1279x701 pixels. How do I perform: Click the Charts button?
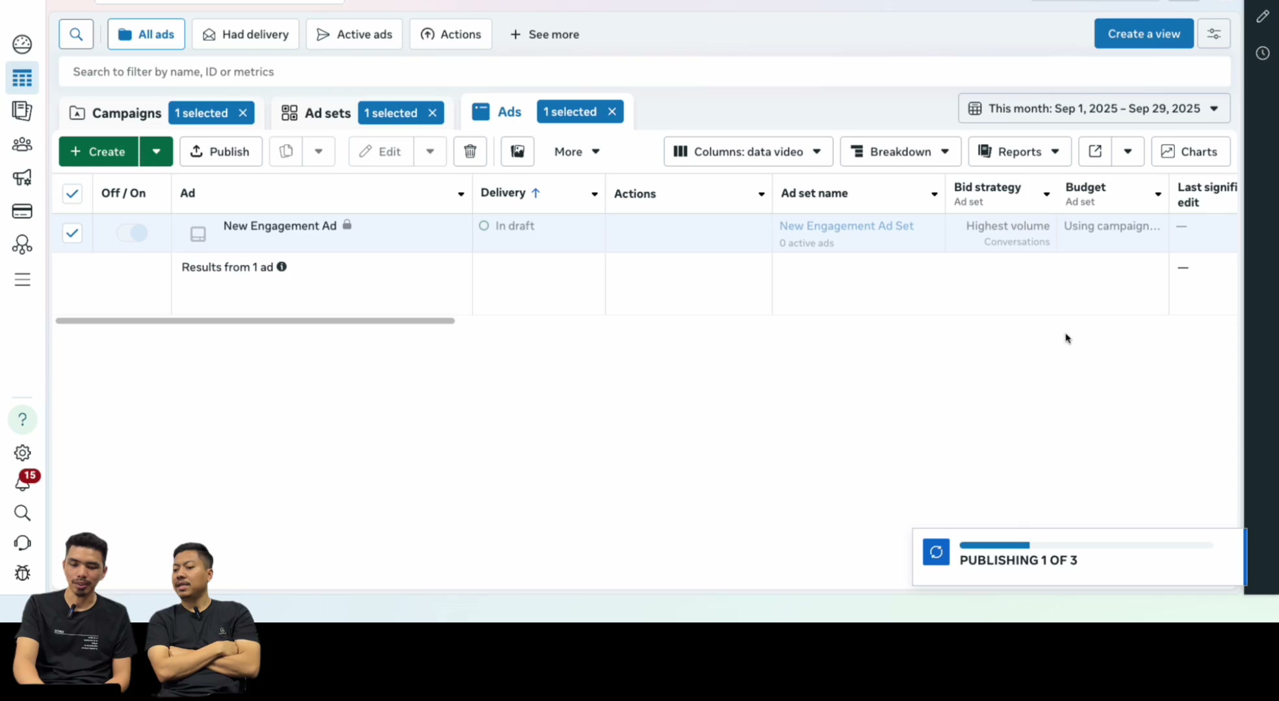coord(1190,151)
